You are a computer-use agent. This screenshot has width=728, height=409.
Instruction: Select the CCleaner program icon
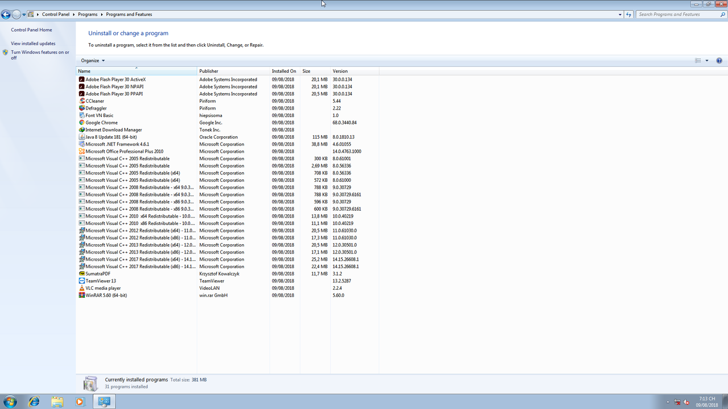[x=82, y=101]
